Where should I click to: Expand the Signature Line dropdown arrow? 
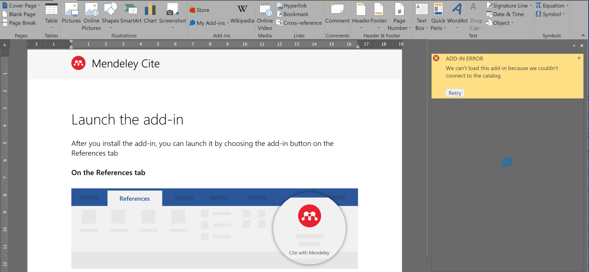pyautogui.click(x=531, y=6)
